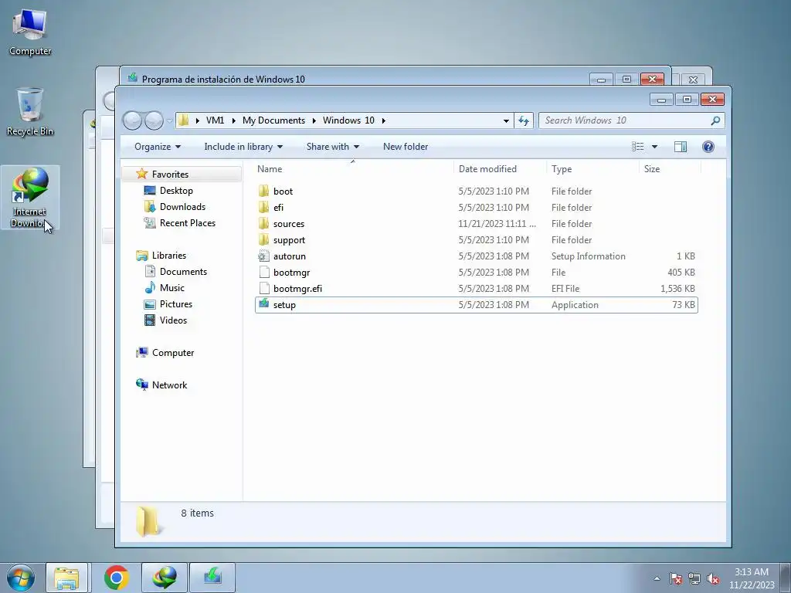Open the Pictures library
The image size is (791, 593).
pyautogui.click(x=175, y=304)
